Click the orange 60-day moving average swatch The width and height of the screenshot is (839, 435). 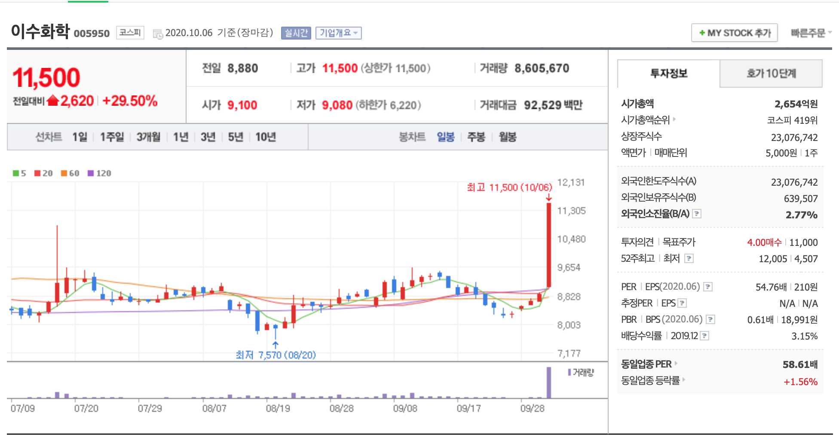tap(64, 173)
